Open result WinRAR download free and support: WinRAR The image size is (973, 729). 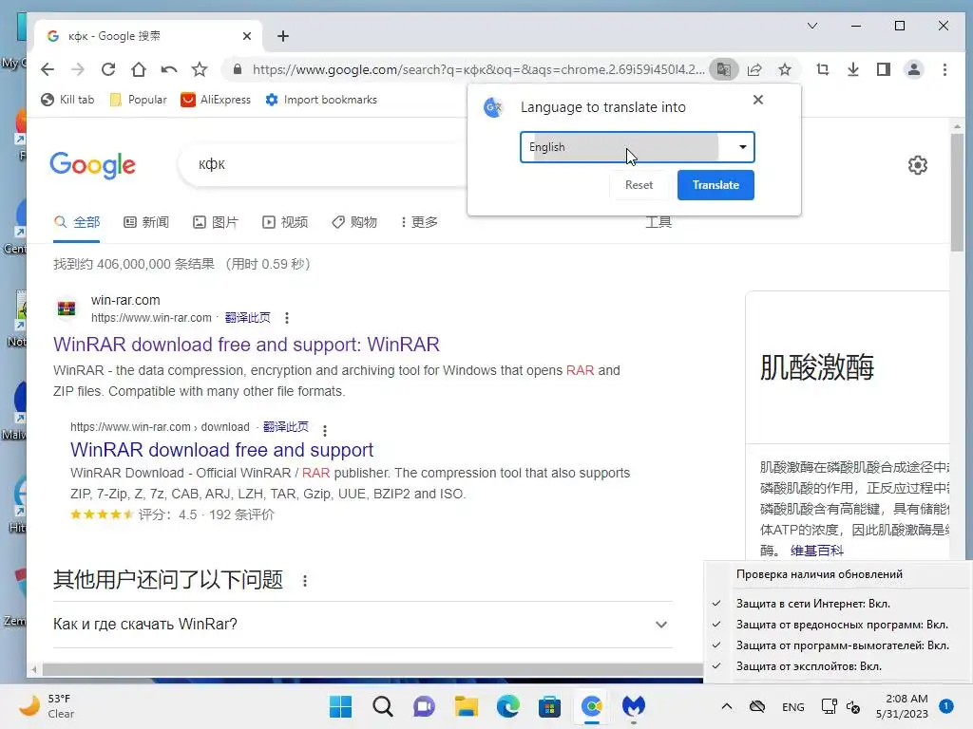[246, 345]
